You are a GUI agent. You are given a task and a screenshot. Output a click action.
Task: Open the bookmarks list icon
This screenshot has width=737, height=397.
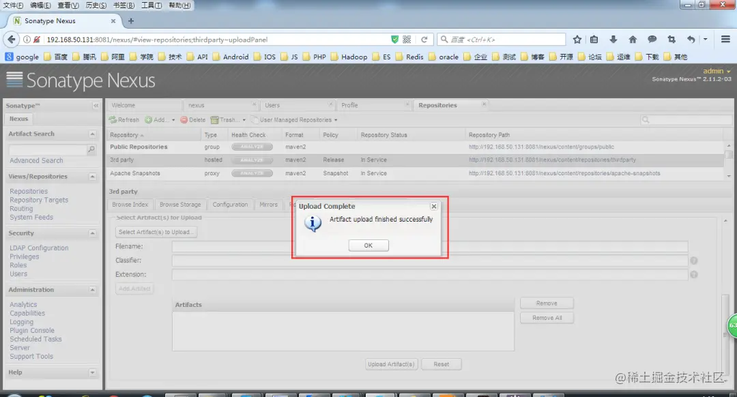[594, 40]
